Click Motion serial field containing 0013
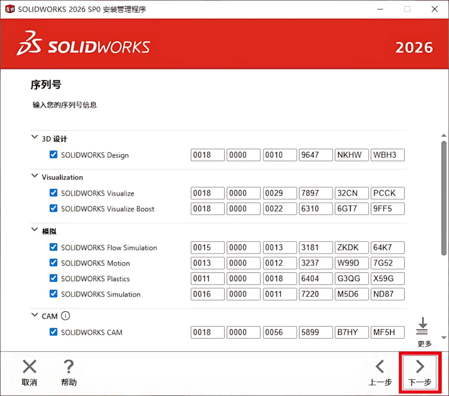This screenshot has height=396, width=449. pos(207,263)
